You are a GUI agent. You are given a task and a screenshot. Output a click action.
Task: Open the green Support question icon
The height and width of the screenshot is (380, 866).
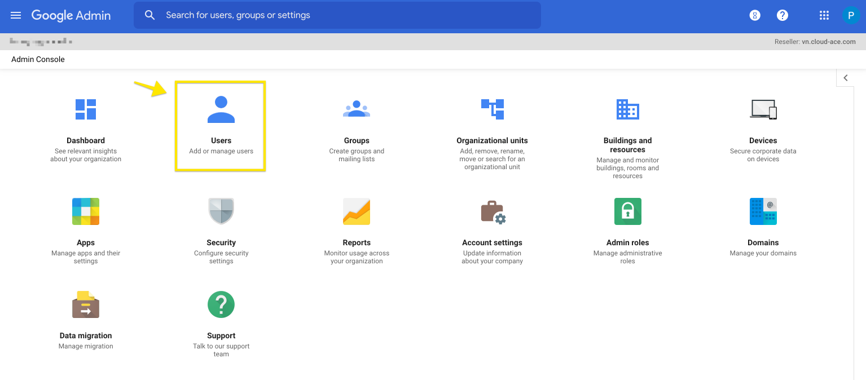221,304
